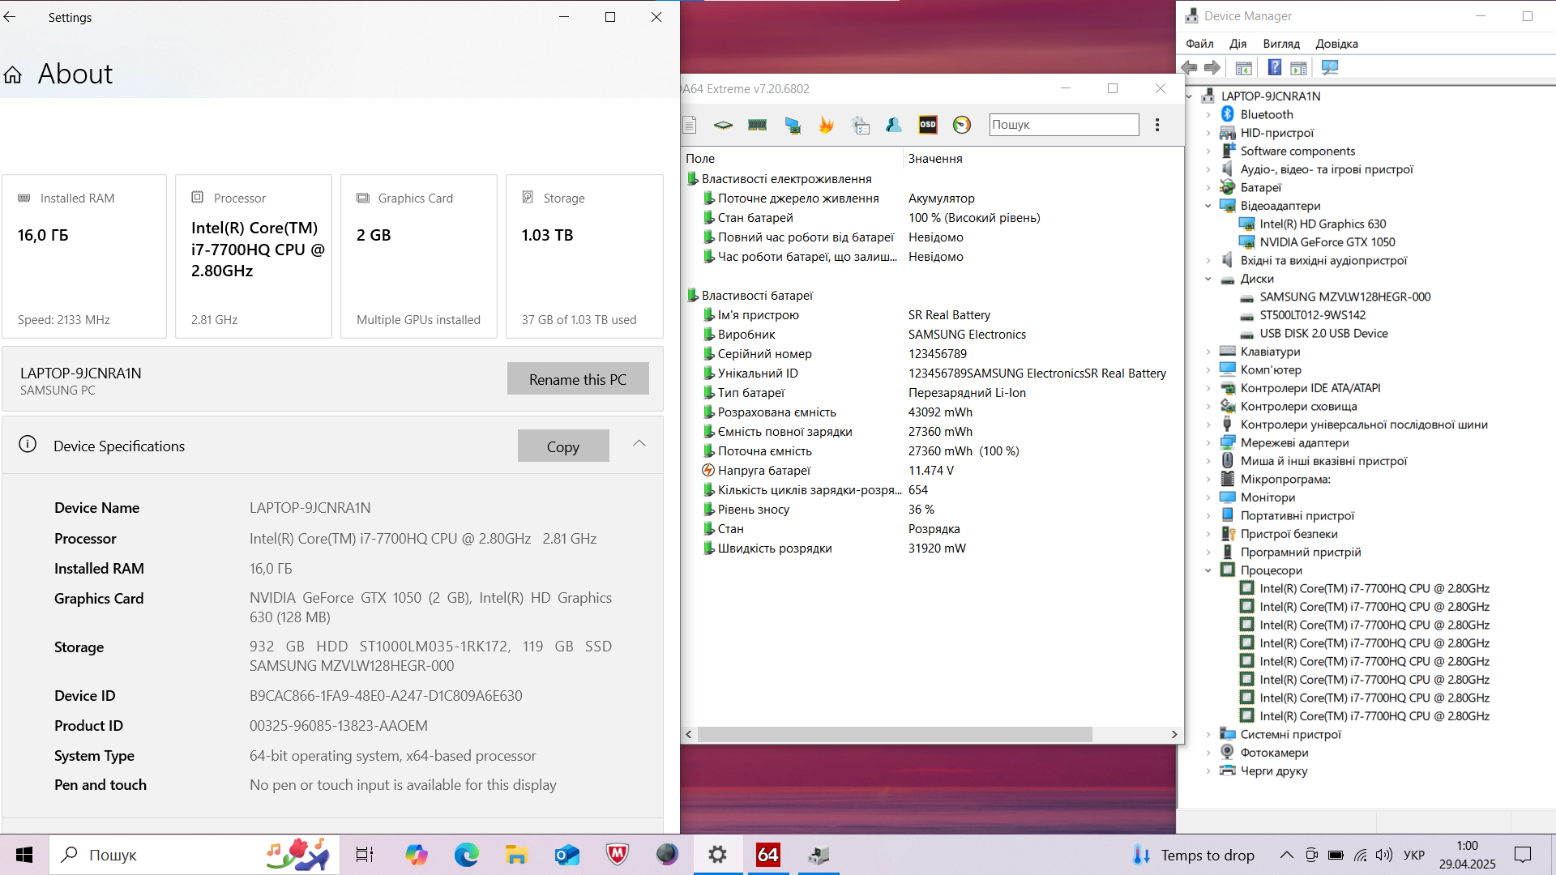
Task: Click the УКР language indicator in taskbar
Action: tap(1414, 855)
